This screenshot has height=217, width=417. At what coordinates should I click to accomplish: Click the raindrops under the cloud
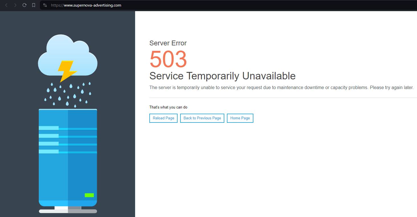(x=68, y=94)
